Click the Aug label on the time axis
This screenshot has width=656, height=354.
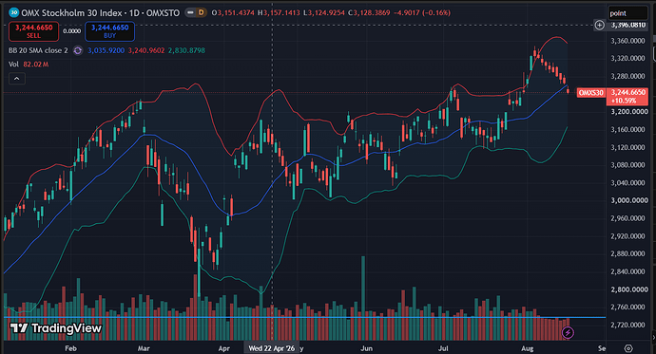point(527,348)
